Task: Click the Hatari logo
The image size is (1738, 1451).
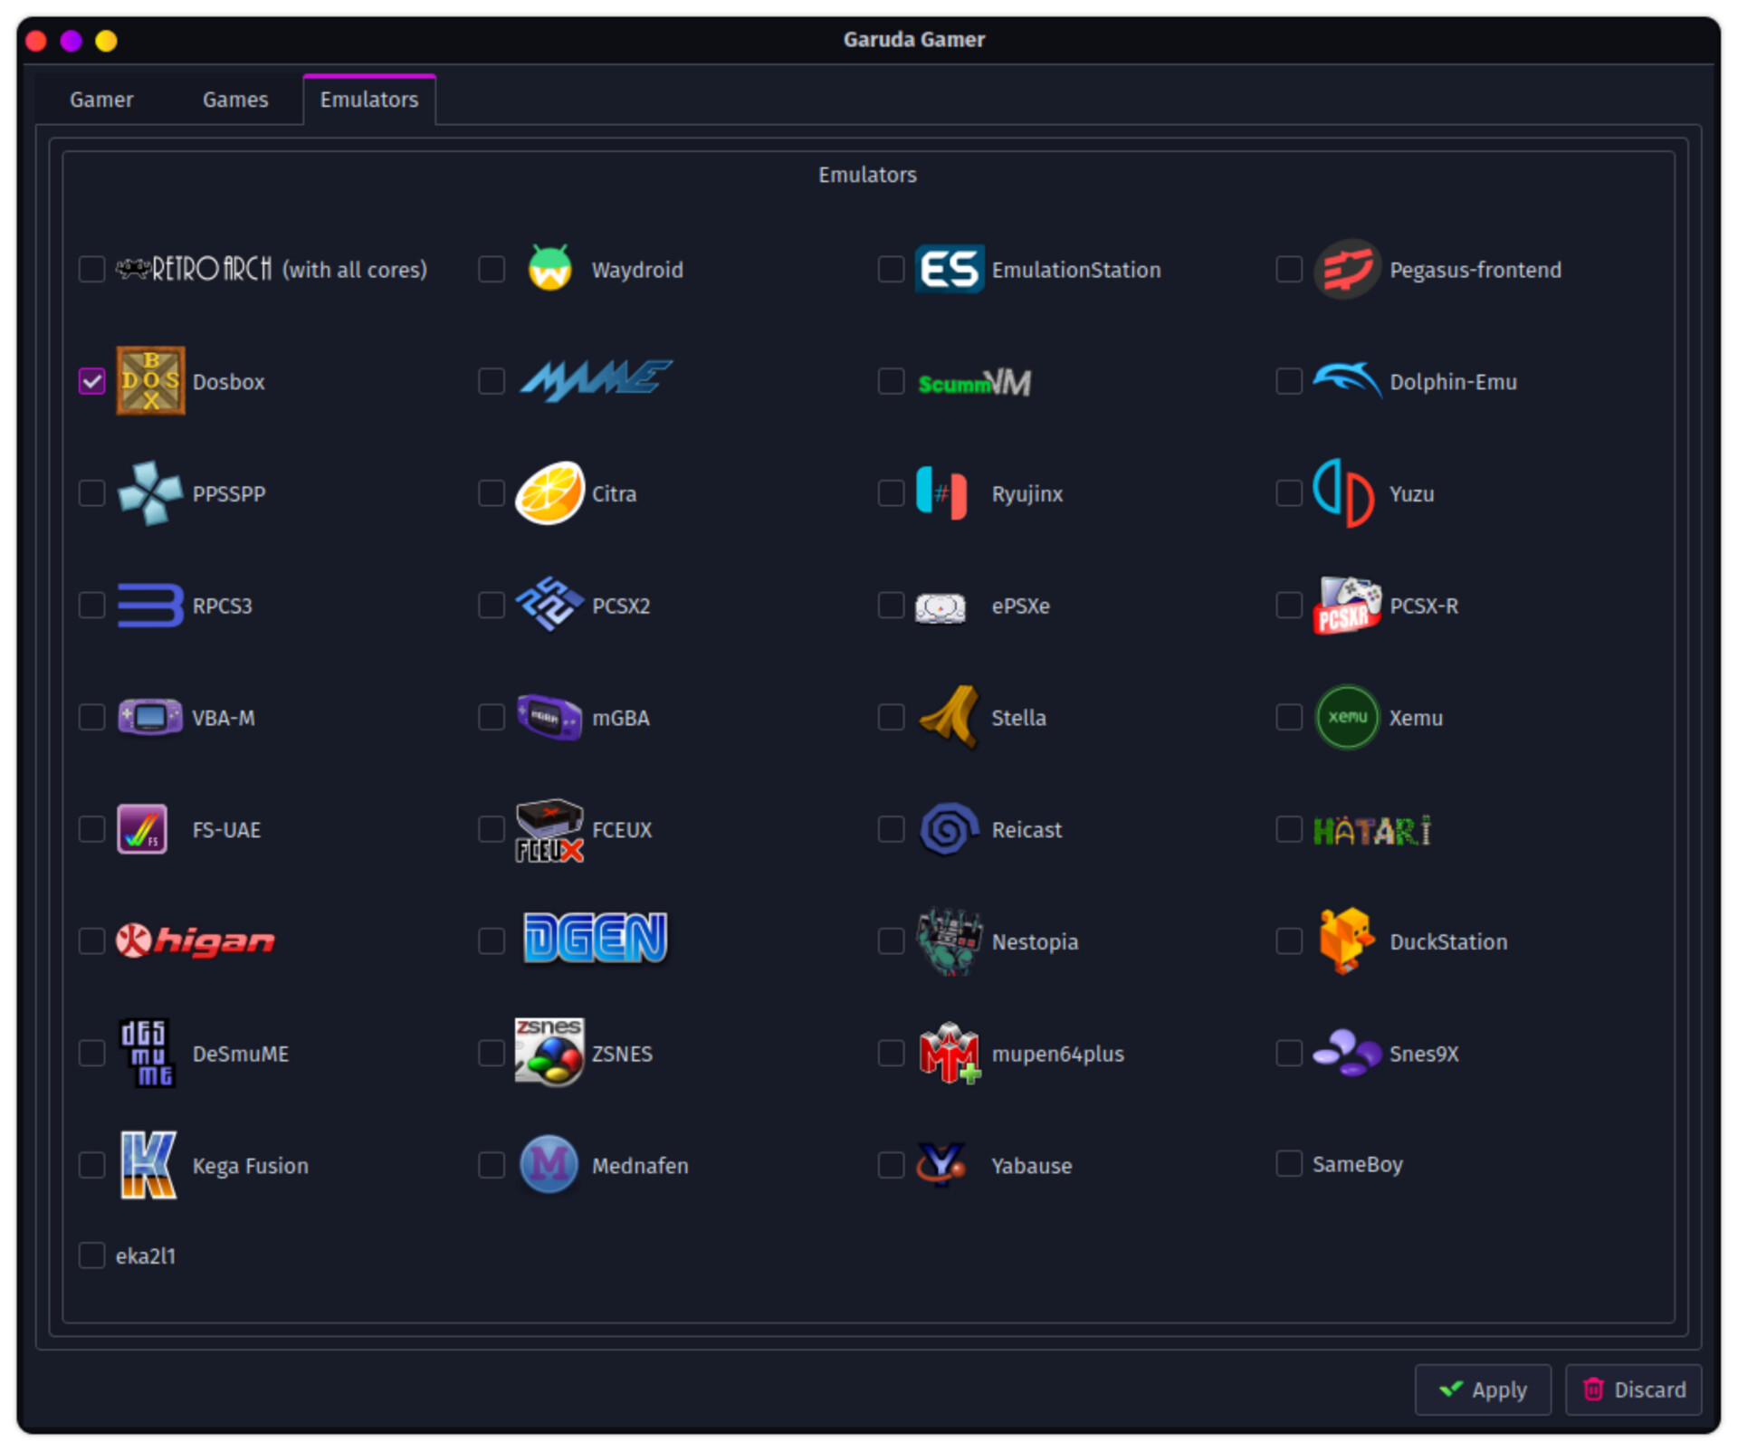Action: click(x=1372, y=830)
